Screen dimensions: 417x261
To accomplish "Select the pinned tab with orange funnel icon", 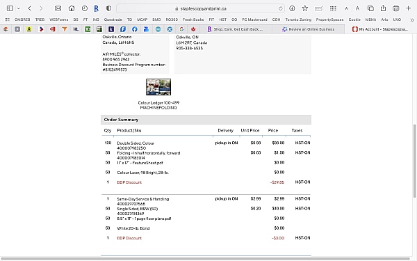I will pos(65,29).
